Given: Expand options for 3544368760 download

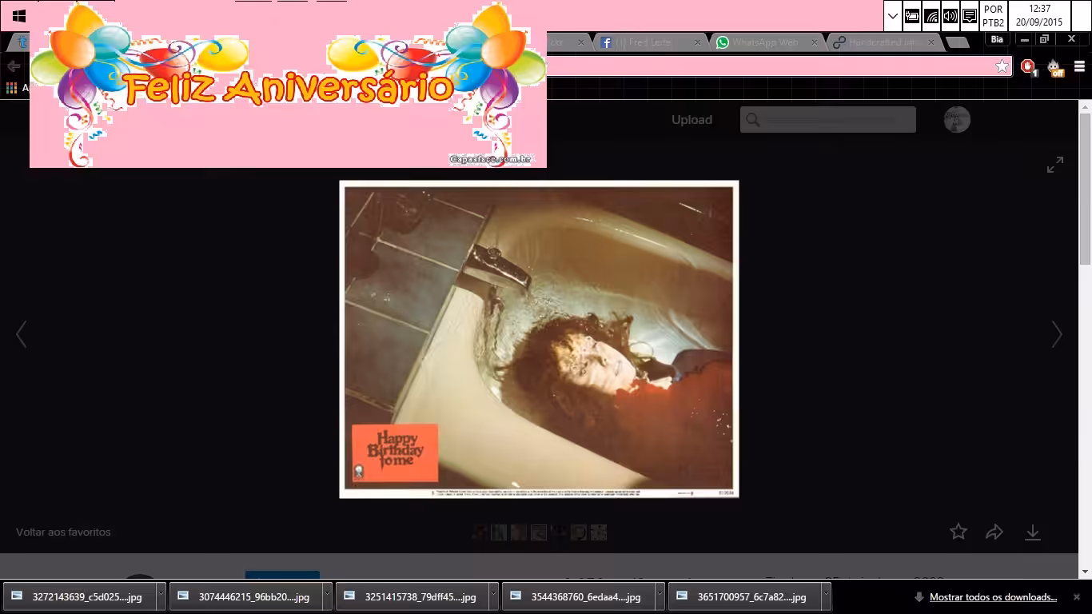Looking at the screenshot, I should [x=660, y=597].
